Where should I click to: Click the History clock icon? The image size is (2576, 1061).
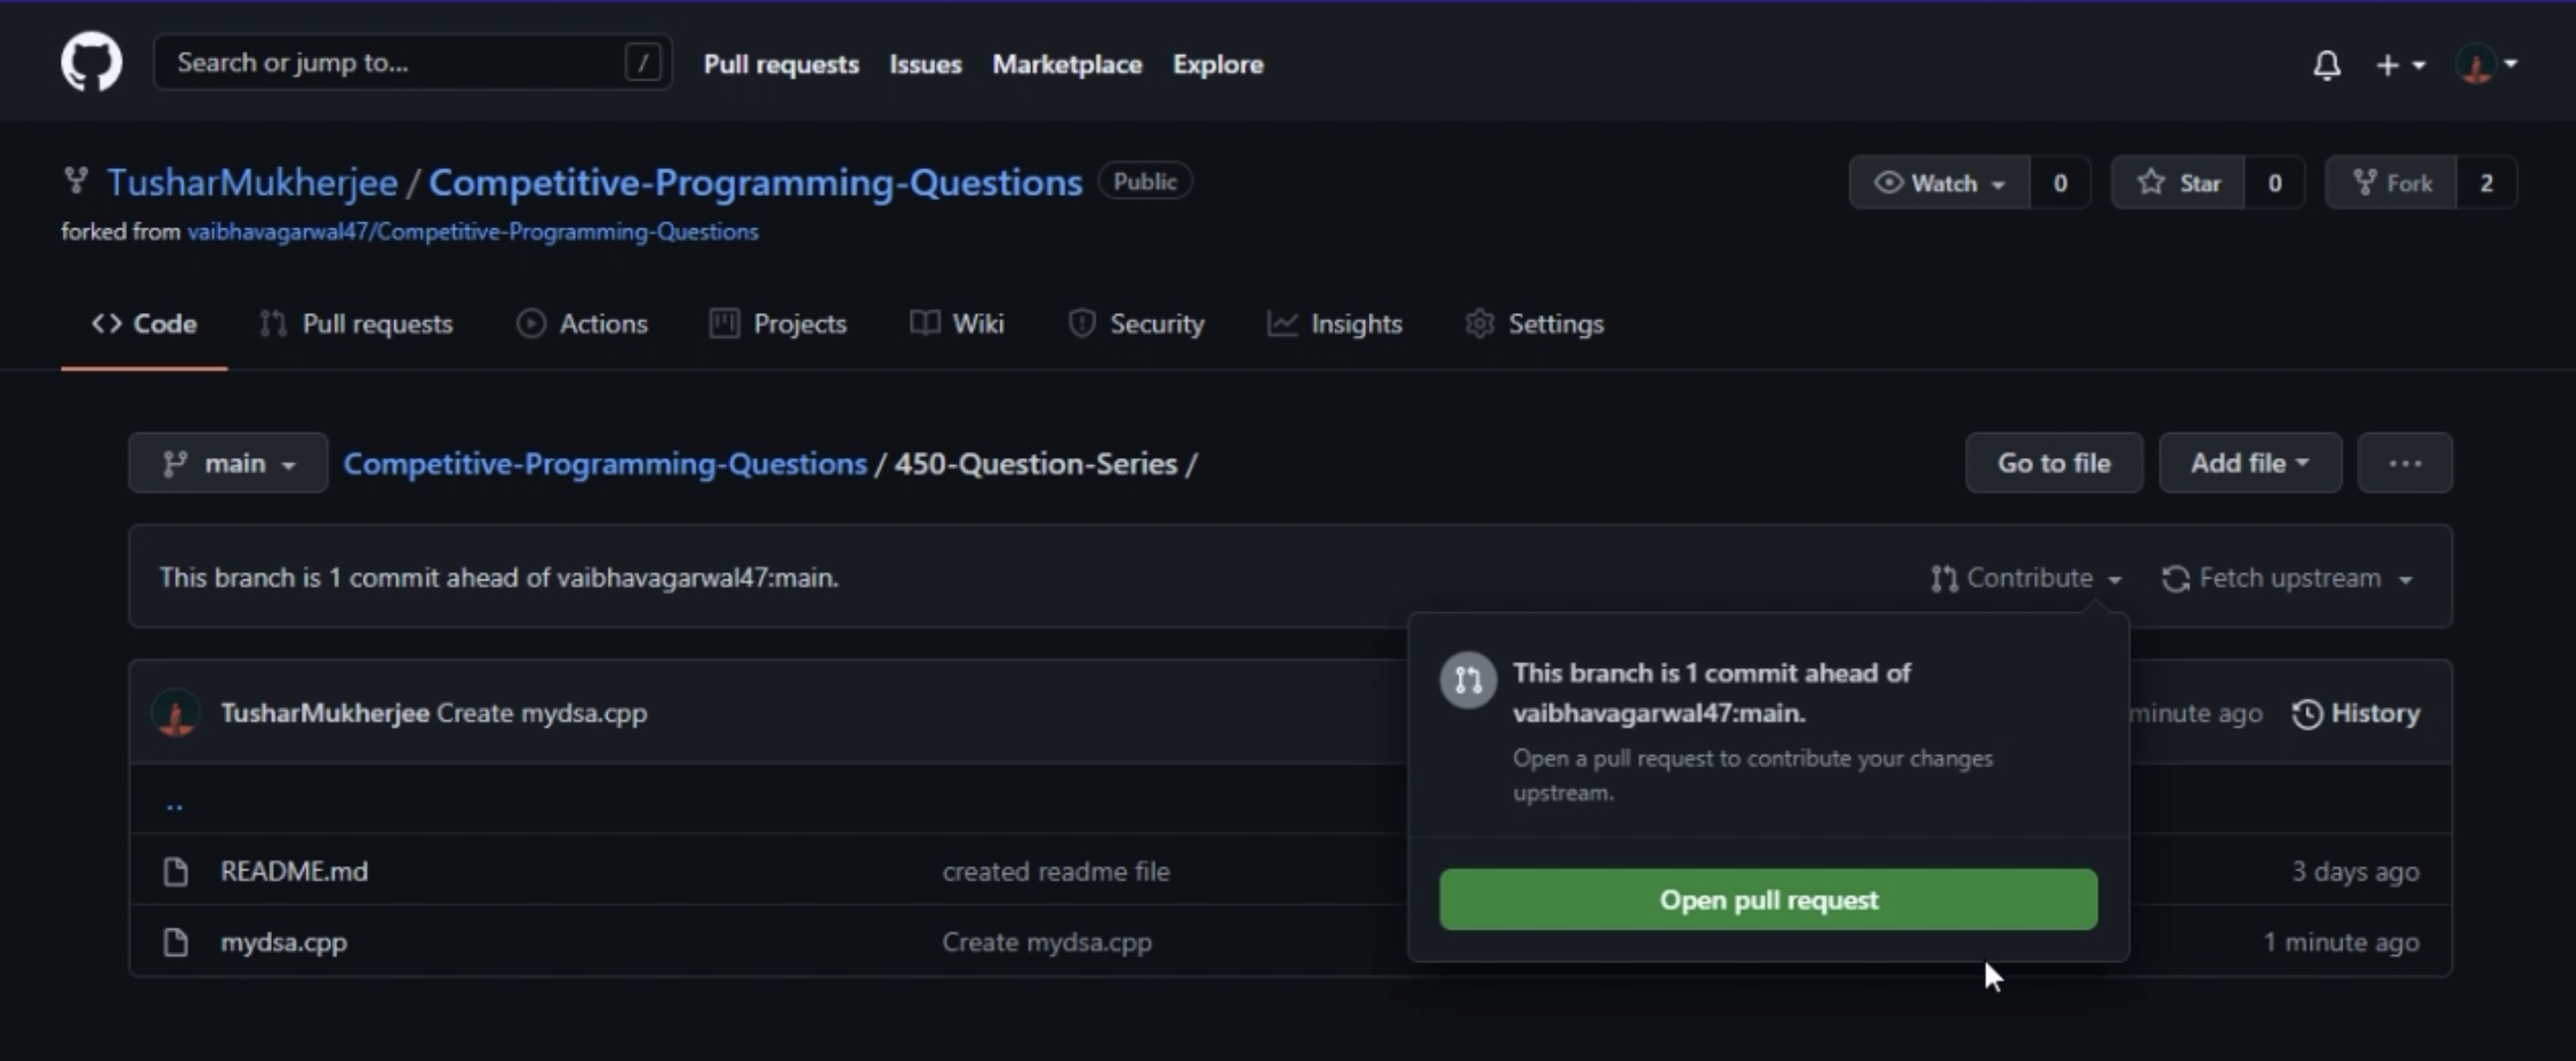coord(2307,714)
